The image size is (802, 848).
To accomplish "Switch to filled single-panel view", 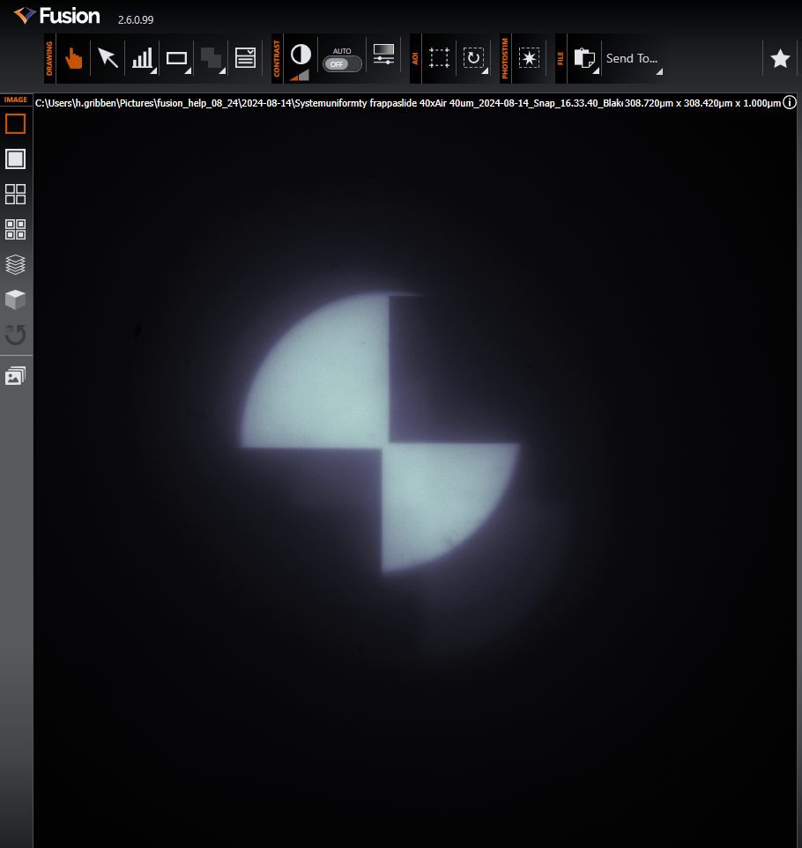I will [x=16, y=159].
